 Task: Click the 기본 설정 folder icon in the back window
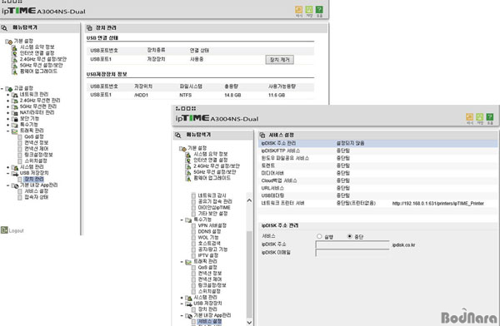click(9, 42)
